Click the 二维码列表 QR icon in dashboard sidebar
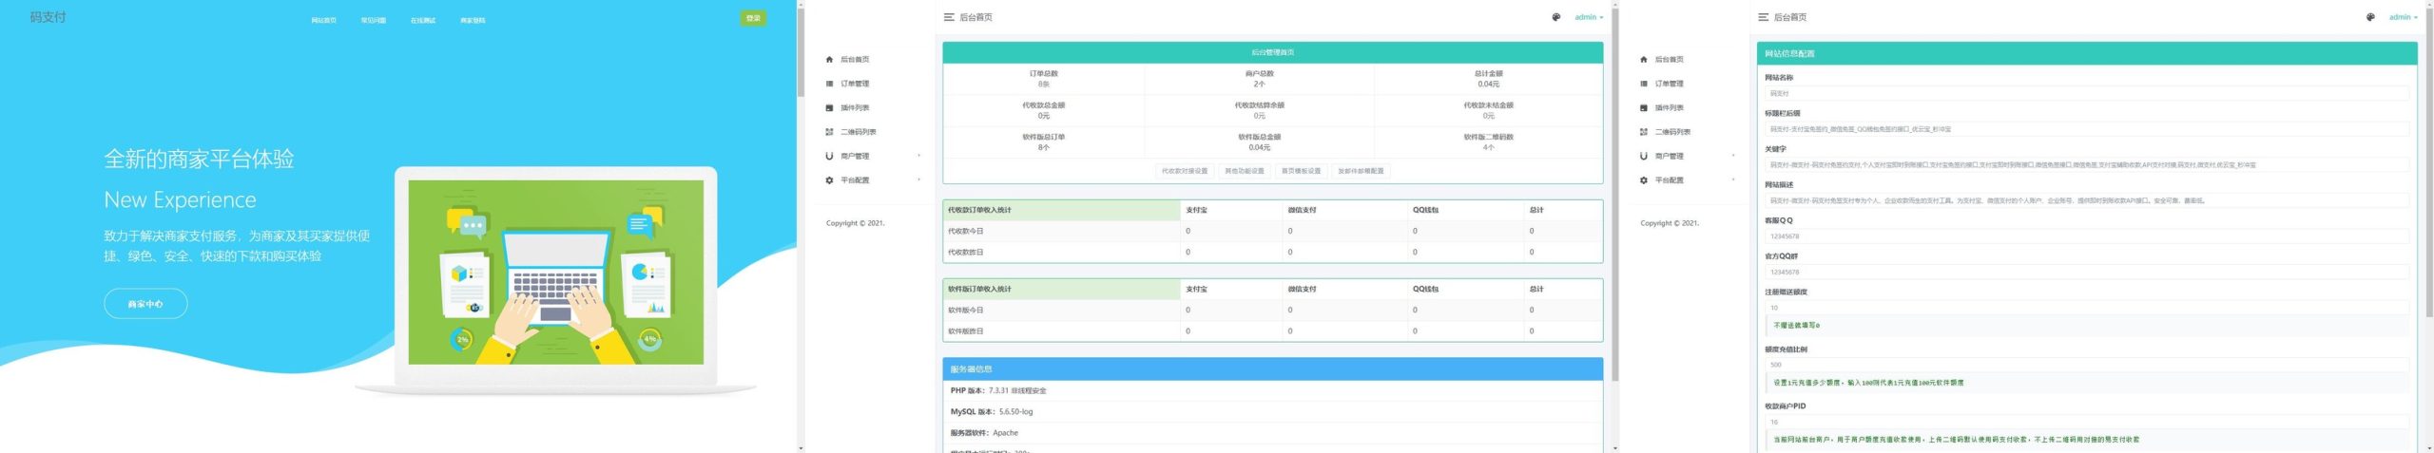2434x453 pixels. 829,132
